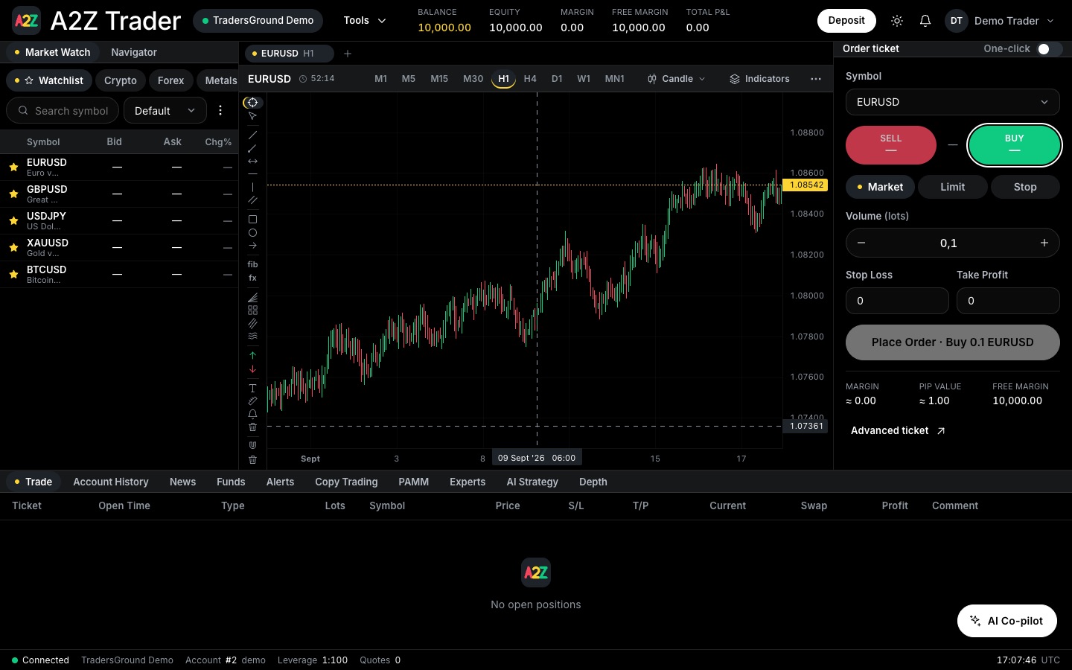Select the fib retracement tool
The width and height of the screenshot is (1072, 670).
[252, 264]
